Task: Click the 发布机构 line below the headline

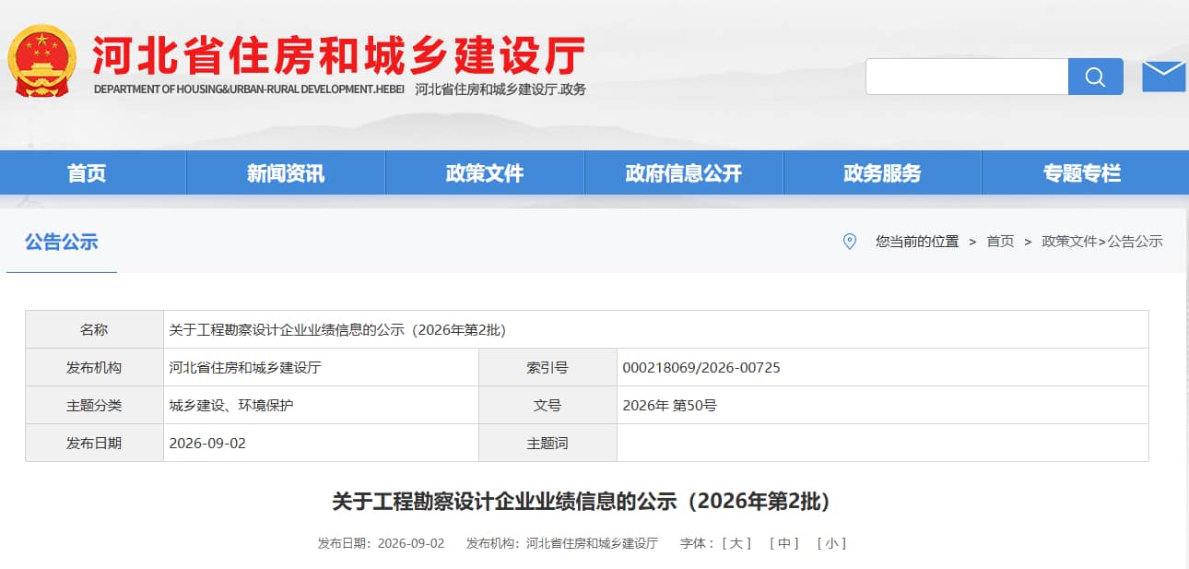Action: pyautogui.click(x=562, y=543)
